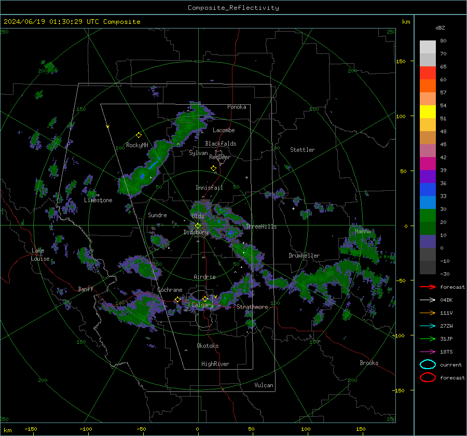
Task: Click the yellow diamond marker near RockyMH
Action: pos(139,135)
